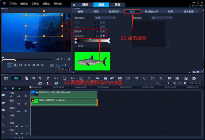The height and width of the screenshot is (140, 205).
Task: Click the 阻光度 value field showing 14
Action: [x=97, y=31]
